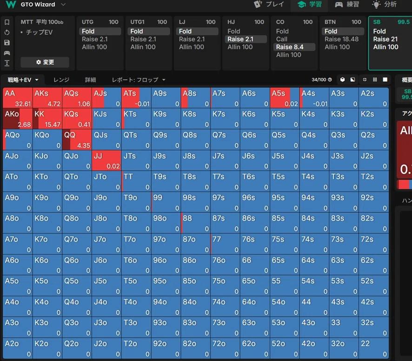The height and width of the screenshot is (361, 412).
Task: Click the A5s hand cell
Action: (285, 98)
